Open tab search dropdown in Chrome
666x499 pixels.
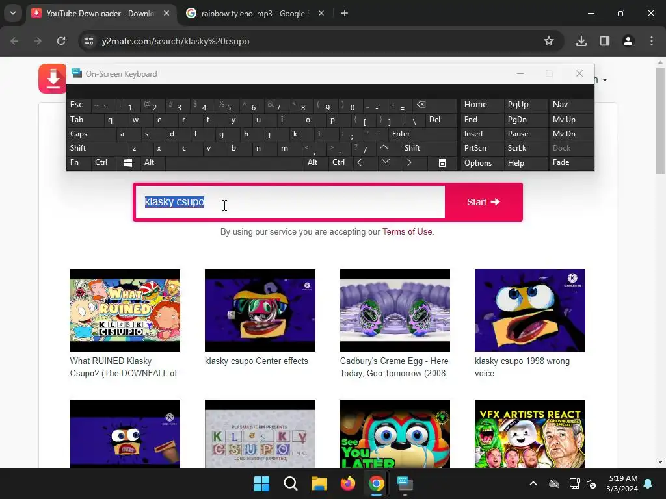pyautogui.click(x=13, y=13)
